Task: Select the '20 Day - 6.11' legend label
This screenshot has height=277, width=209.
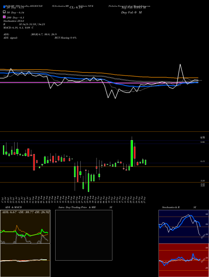Action: pyautogui.click(x=15, y=8)
